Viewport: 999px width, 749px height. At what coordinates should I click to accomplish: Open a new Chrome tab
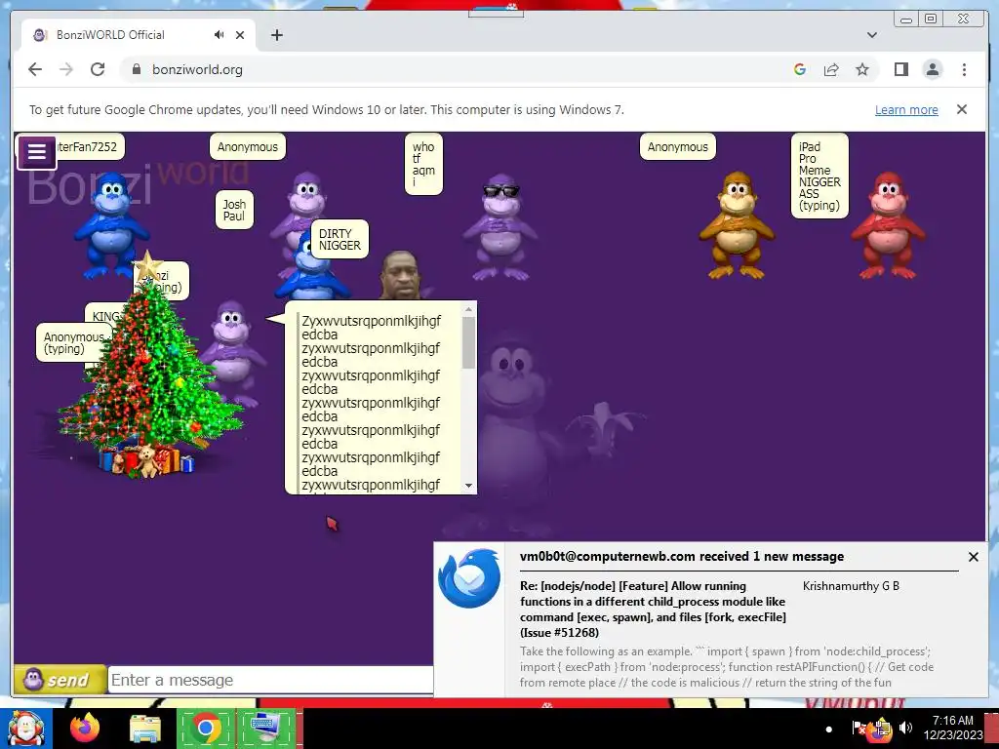point(276,35)
